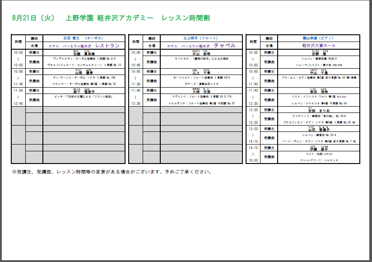Select the line starting "ラフマニノフ"
The image size is (372, 262).
(x=319, y=116)
